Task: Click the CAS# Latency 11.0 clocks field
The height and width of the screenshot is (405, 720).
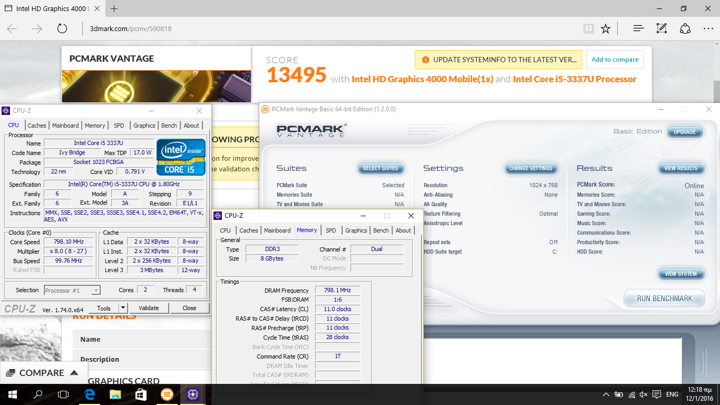Action: coord(338,309)
